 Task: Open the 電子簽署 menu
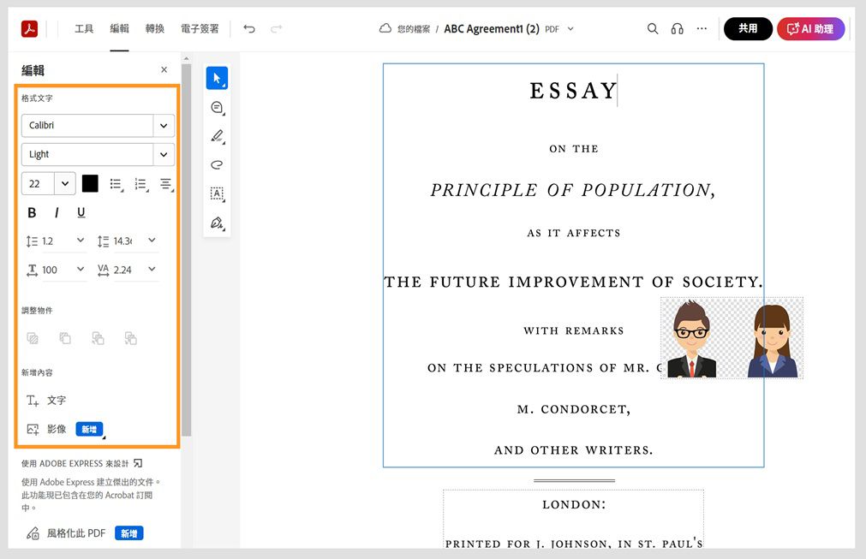click(x=200, y=28)
